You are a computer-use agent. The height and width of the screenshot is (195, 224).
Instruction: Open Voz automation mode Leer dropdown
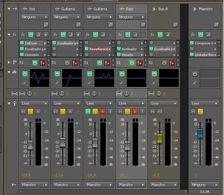coord(34,103)
